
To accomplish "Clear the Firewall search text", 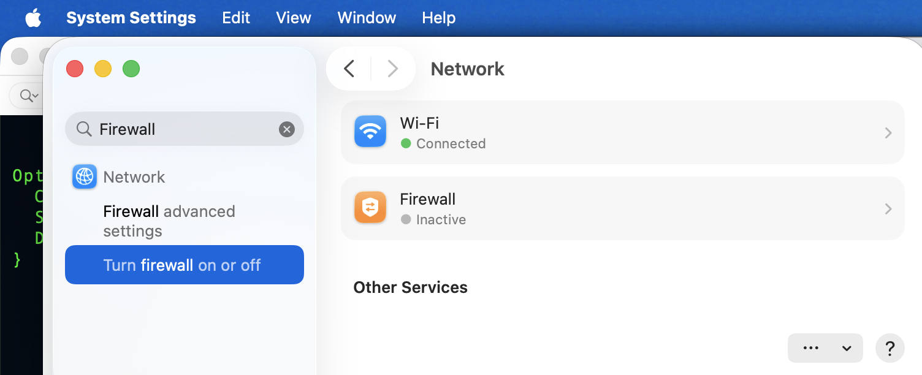I will tap(287, 129).
